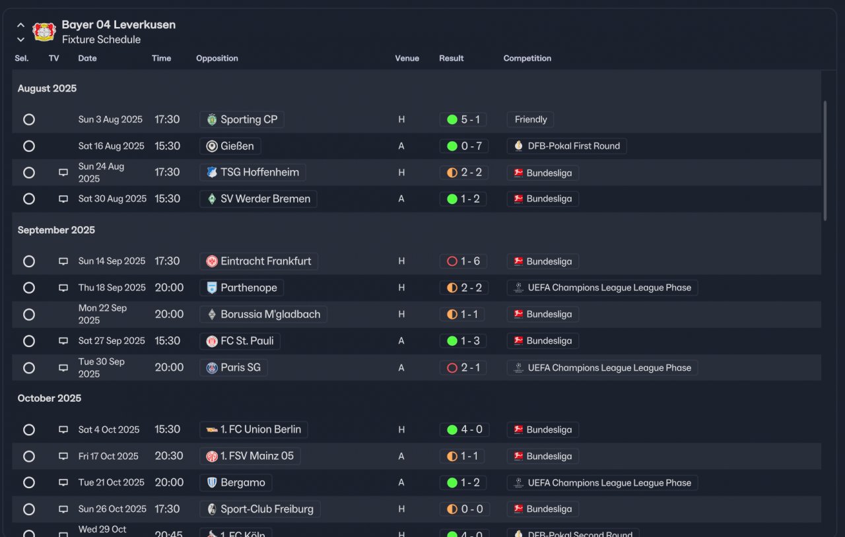Select the Borussia M'gladbach fixture radio button
845x537 pixels.
(x=29, y=314)
